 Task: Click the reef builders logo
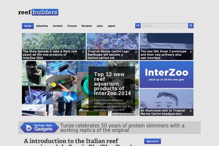tap(38, 12)
